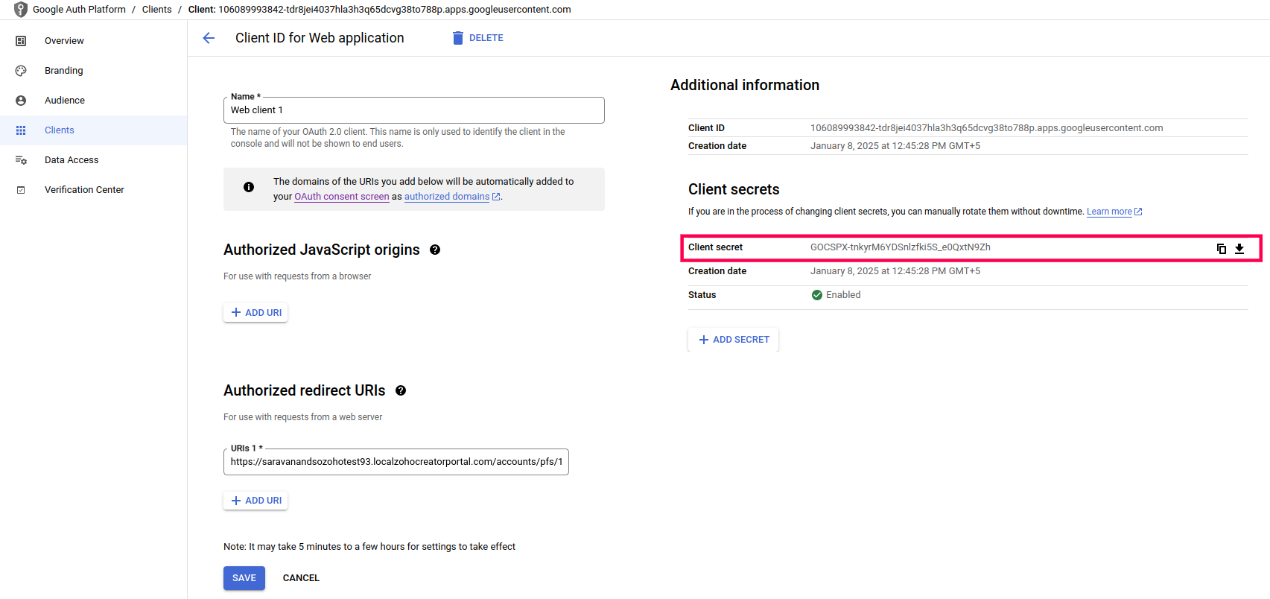Download the client secret file
Viewport: 1270px width, 599px height.
[1239, 249]
